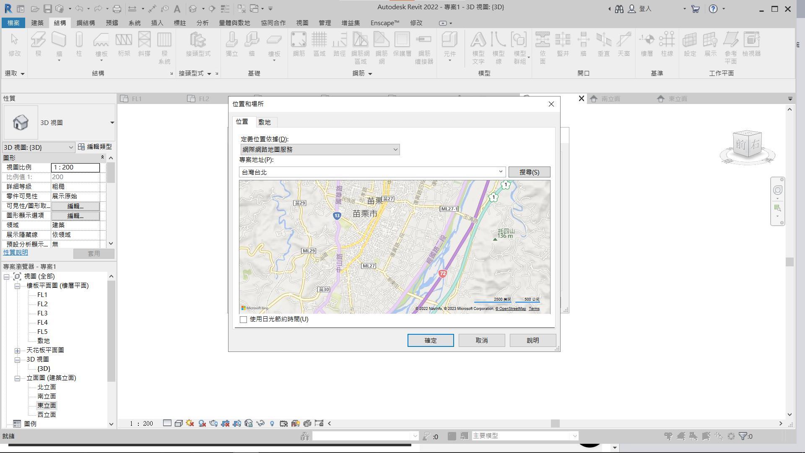This screenshot has width=805, height=453.
Task: Select the 斜撐 (Brace) tool
Action: (144, 44)
